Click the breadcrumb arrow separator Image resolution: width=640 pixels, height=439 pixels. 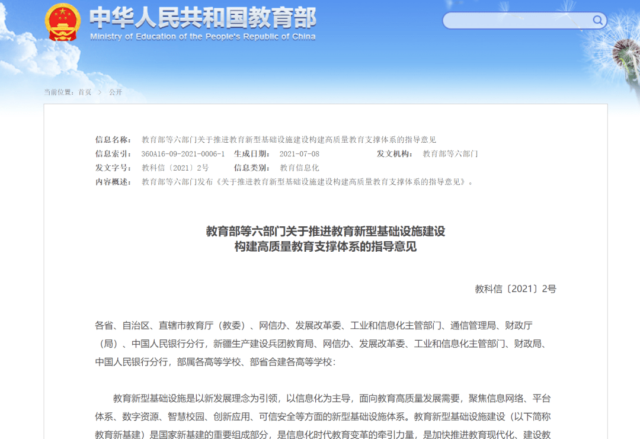[x=100, y=92]
